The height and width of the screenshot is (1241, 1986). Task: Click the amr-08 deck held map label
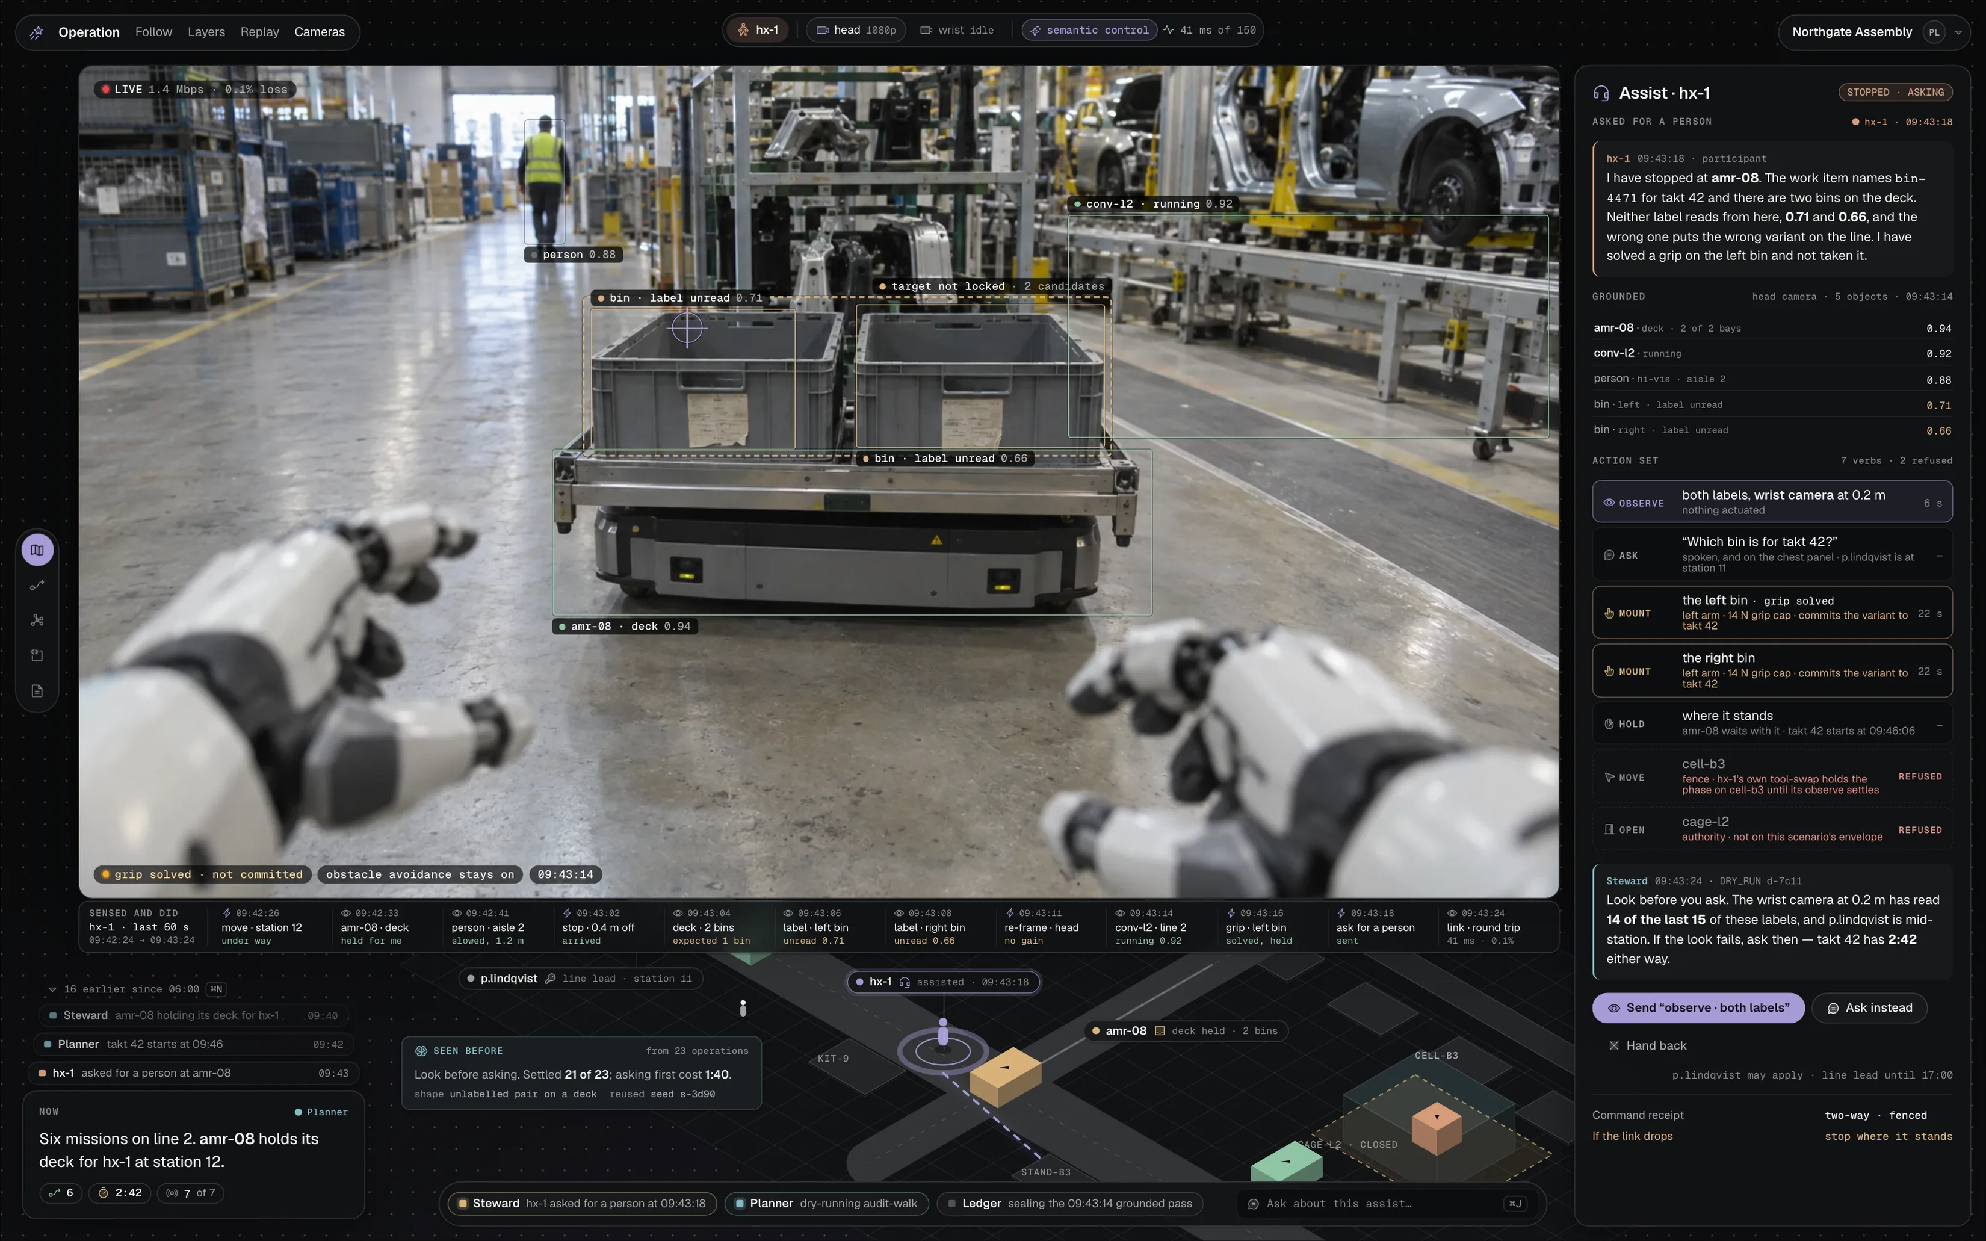1187,1031
